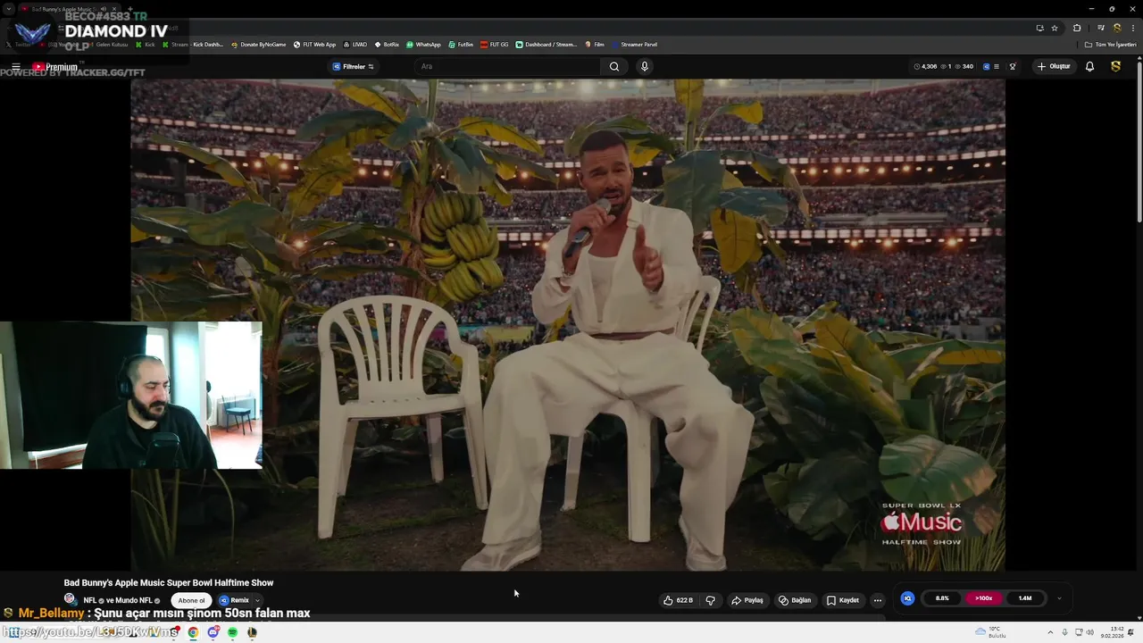Open the Donate ByNoGame bookmark
Screen dimensions: 1143x643
coord(259,44)
